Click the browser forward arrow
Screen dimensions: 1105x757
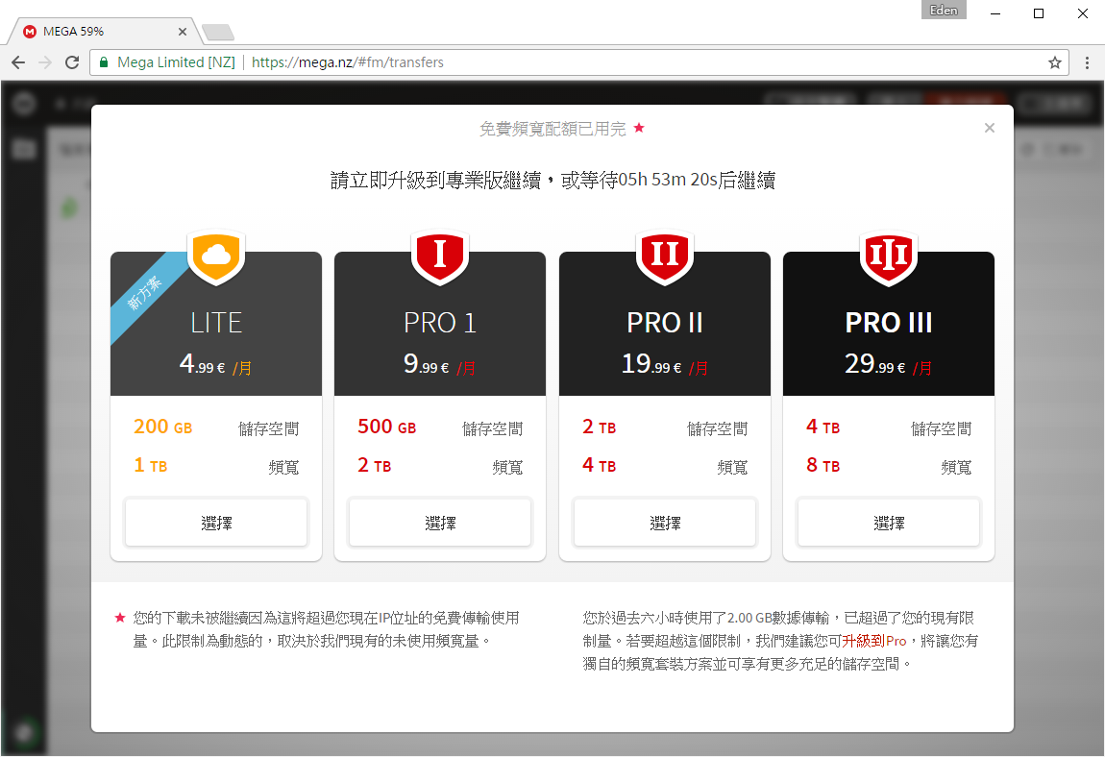[45, 62]
